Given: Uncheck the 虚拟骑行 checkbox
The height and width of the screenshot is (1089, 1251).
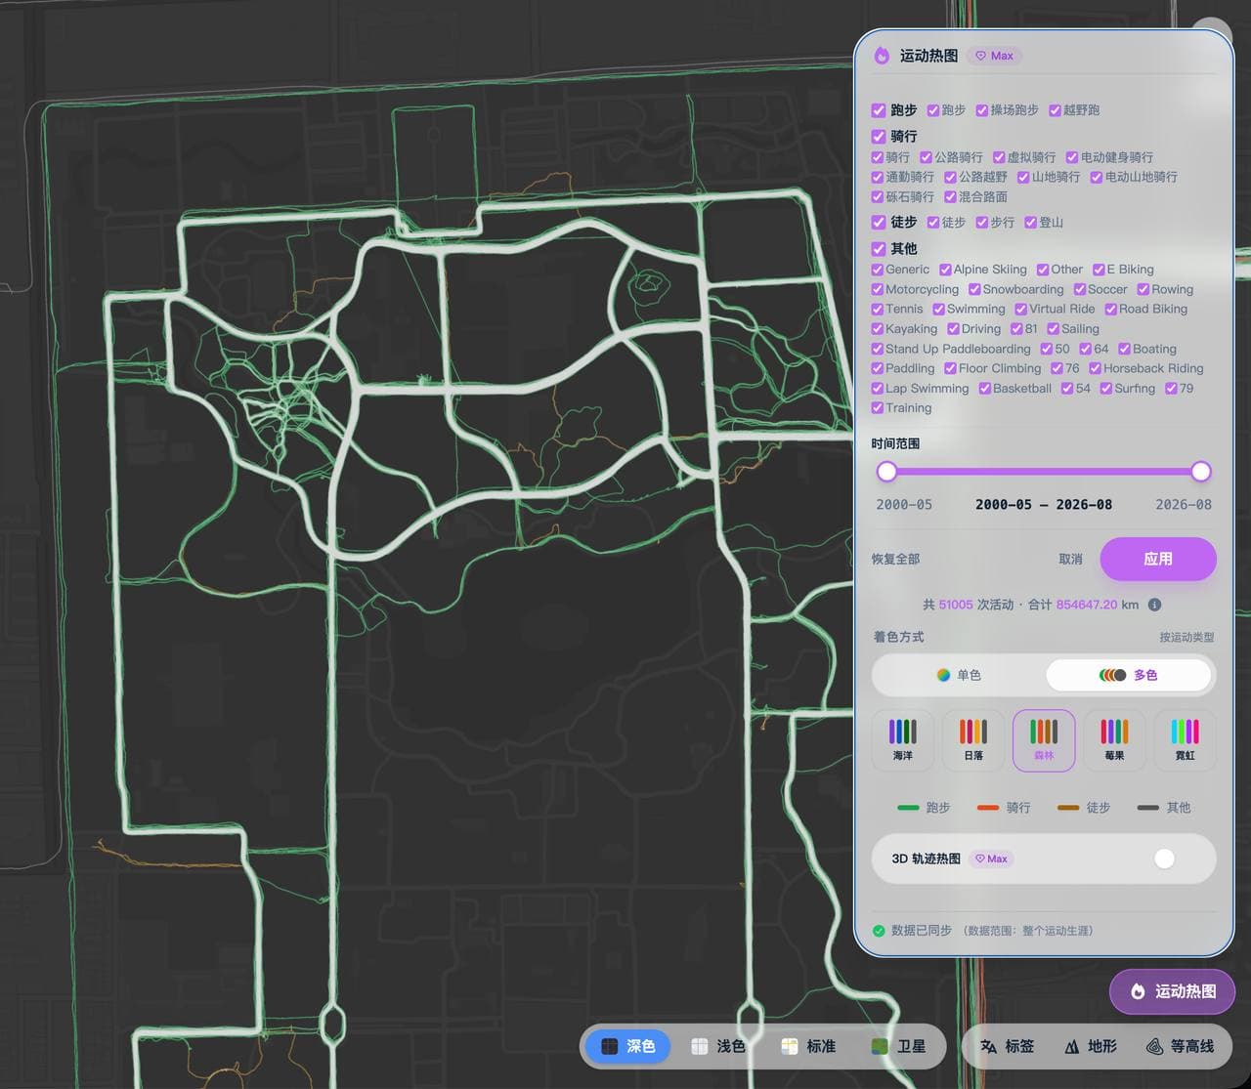Looking at the screenshot, I should pyautogui.click(x=999, y=157).
